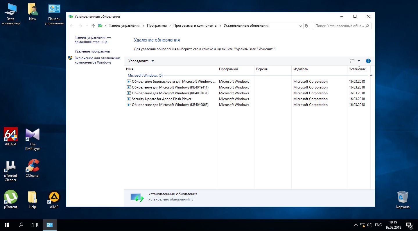Screen dimensions: 418x231
Task: Expand chevron after Панель управления breadcrumb
Action: tap(143, 26)
